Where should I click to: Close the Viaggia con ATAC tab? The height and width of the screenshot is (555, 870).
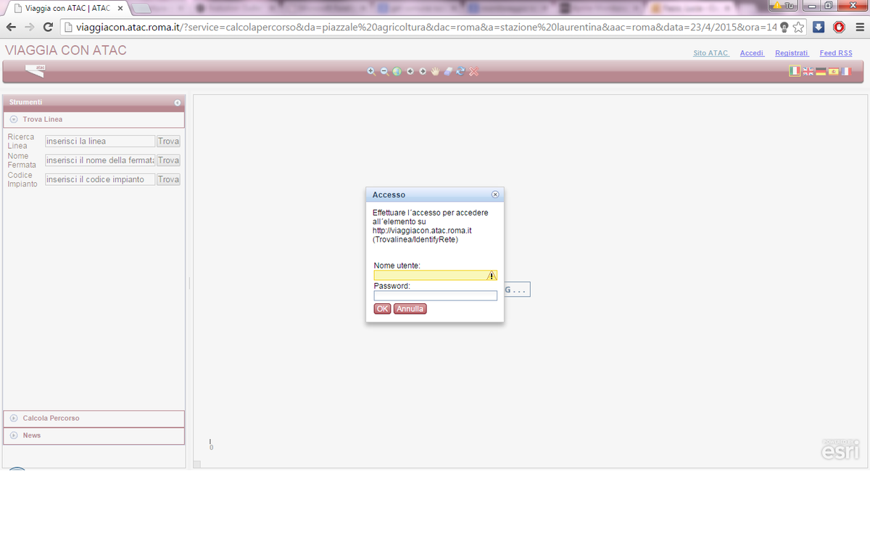(x=120, y=8)
